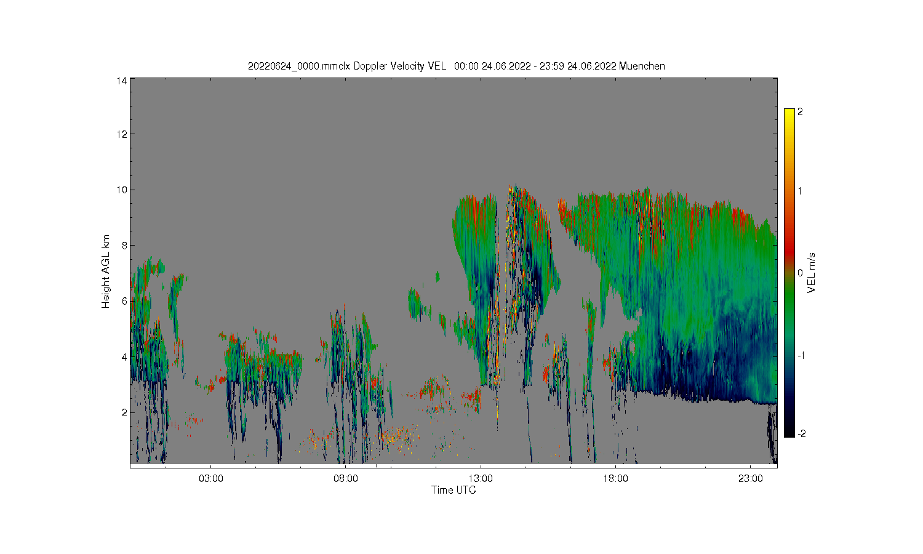Click the 23:00 time tick label
The width and height of the screenshot is (923, 554).
750,478
